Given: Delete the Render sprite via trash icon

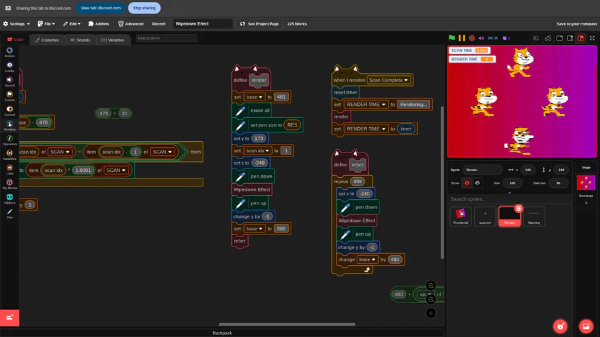Looking at the screenshot, I should (x=519, y=208).
